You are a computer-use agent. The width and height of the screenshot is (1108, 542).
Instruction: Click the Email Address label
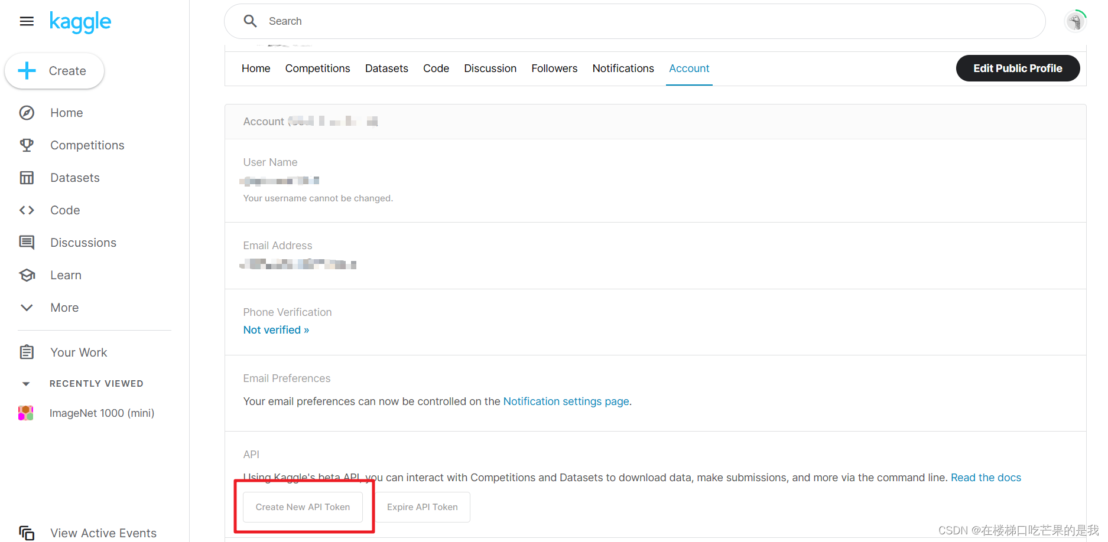tap(277, 246)
